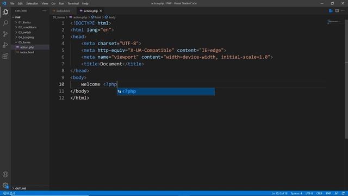
Task: Change the Spaces: 4 indentation setting
Action: pos(296,193)
